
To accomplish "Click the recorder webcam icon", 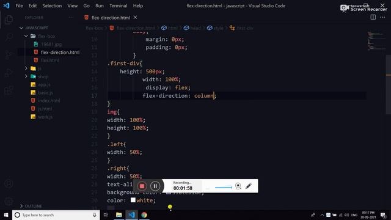I will [x=238, y=186].
